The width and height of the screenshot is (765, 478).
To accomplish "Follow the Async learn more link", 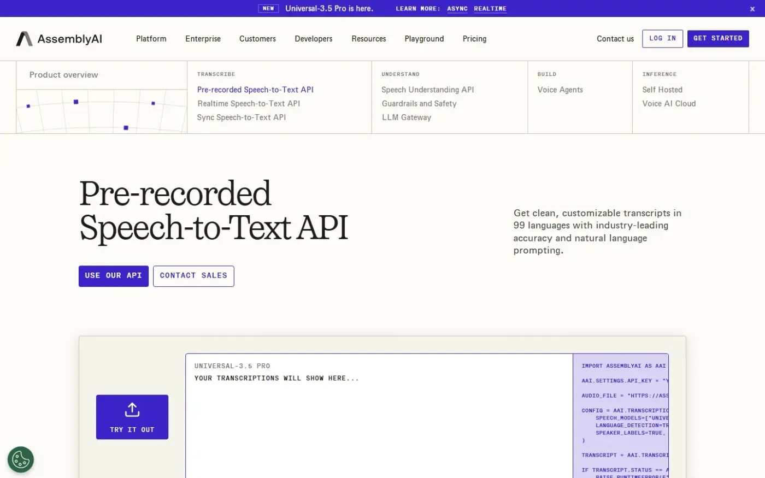I will click(x=457, y=9).
